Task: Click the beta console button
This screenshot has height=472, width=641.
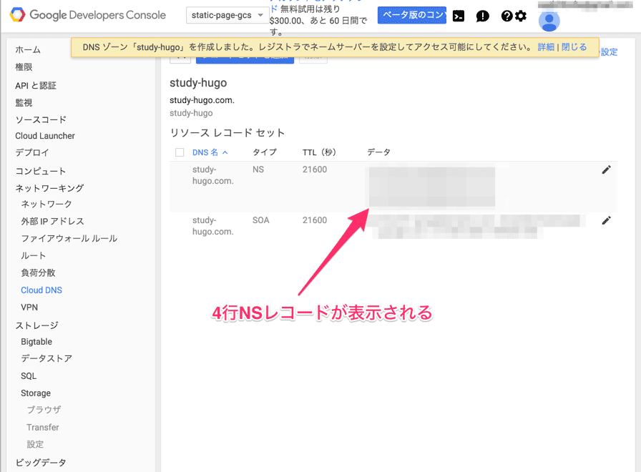Action: pos(411,15)
